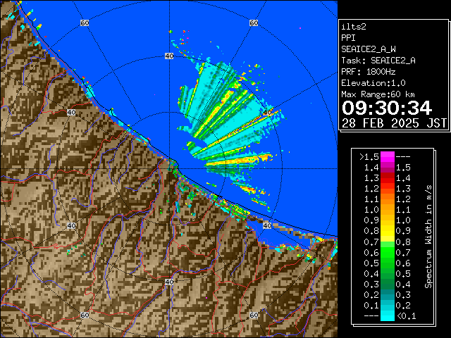Screen dimensions: 451x338
Task: Select the date "28 FEB 2025 JST"
Action: pyautogui.click(x=395, y=123)
